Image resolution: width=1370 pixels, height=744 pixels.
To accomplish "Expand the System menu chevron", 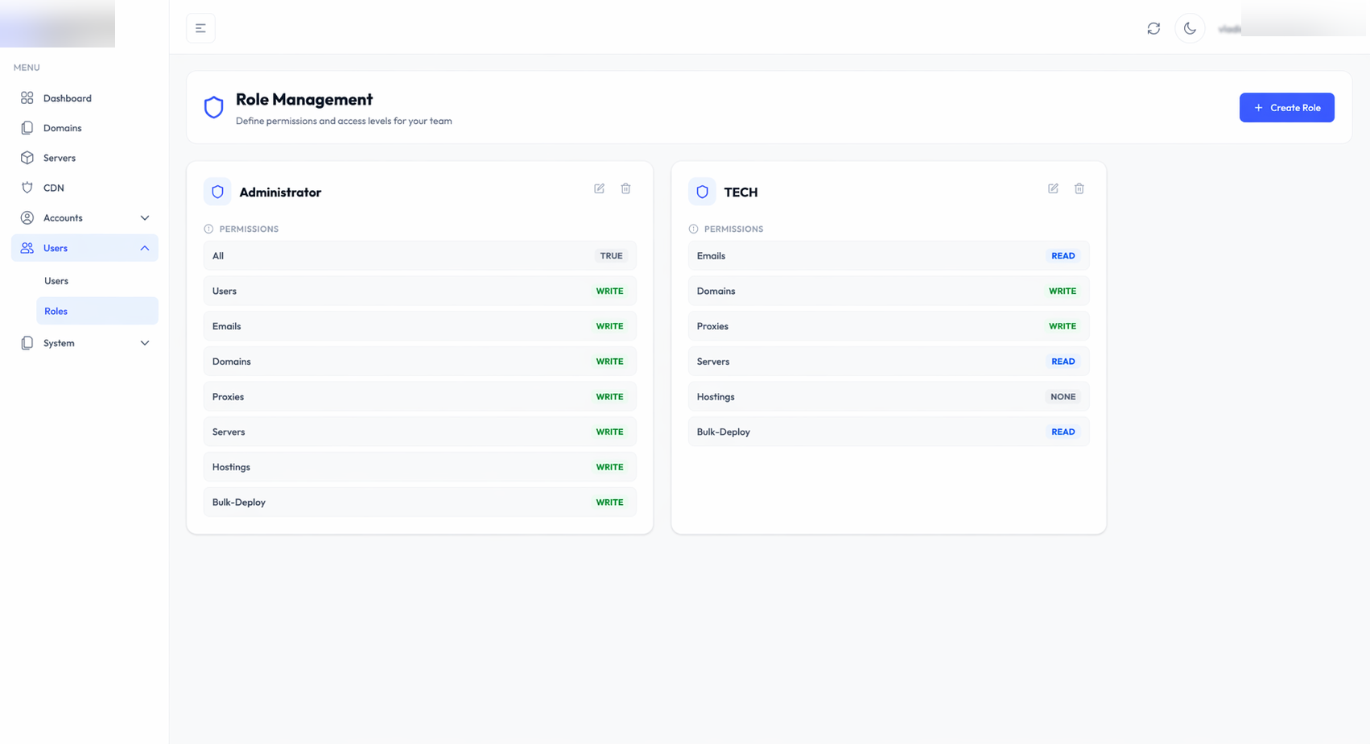I will (x=145, y=343).
